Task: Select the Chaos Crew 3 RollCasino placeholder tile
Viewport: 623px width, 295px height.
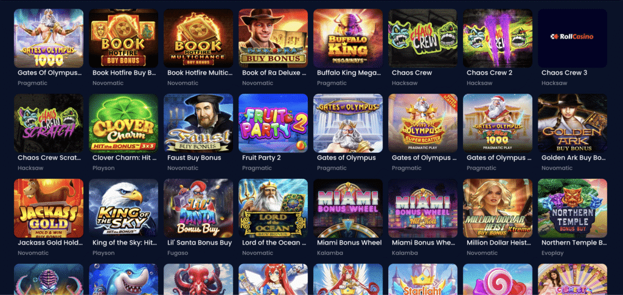Action: 572,38
